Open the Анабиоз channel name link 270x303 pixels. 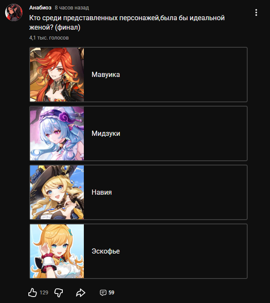click(40, 8)
